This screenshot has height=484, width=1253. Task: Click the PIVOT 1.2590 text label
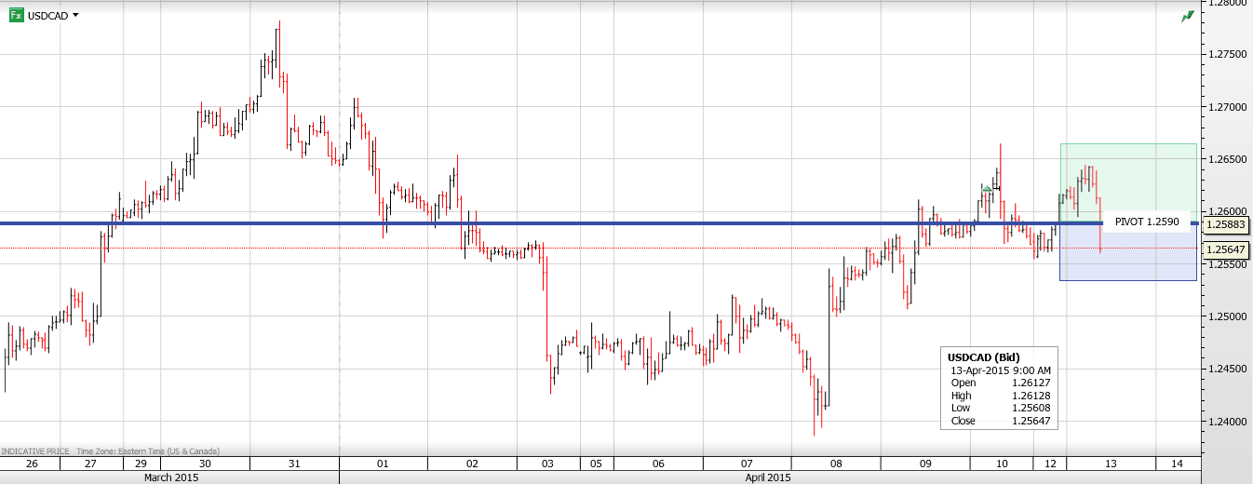(1147, 222)
